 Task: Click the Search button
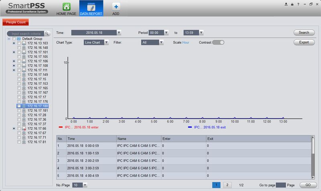click(x=304, y=33)
